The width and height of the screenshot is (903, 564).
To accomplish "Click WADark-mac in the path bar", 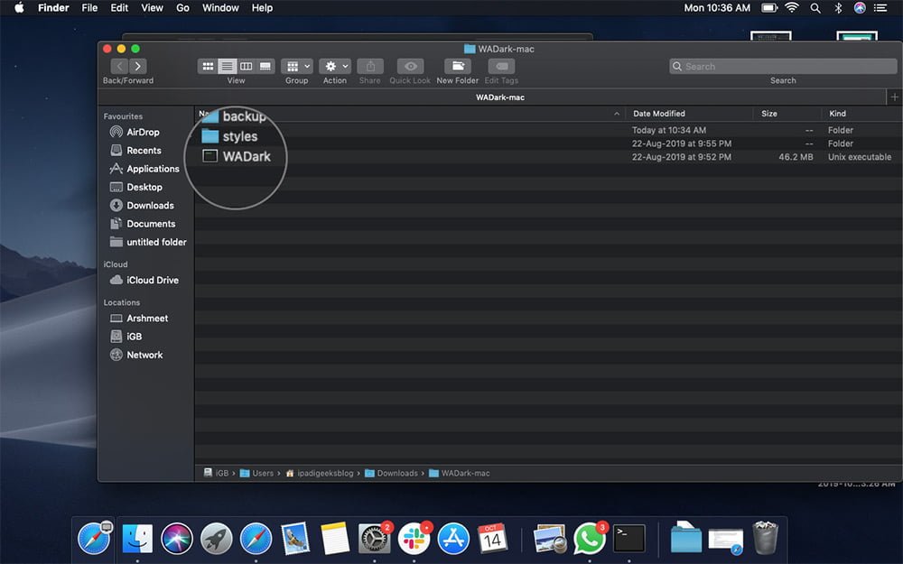I will pos(460,473).
